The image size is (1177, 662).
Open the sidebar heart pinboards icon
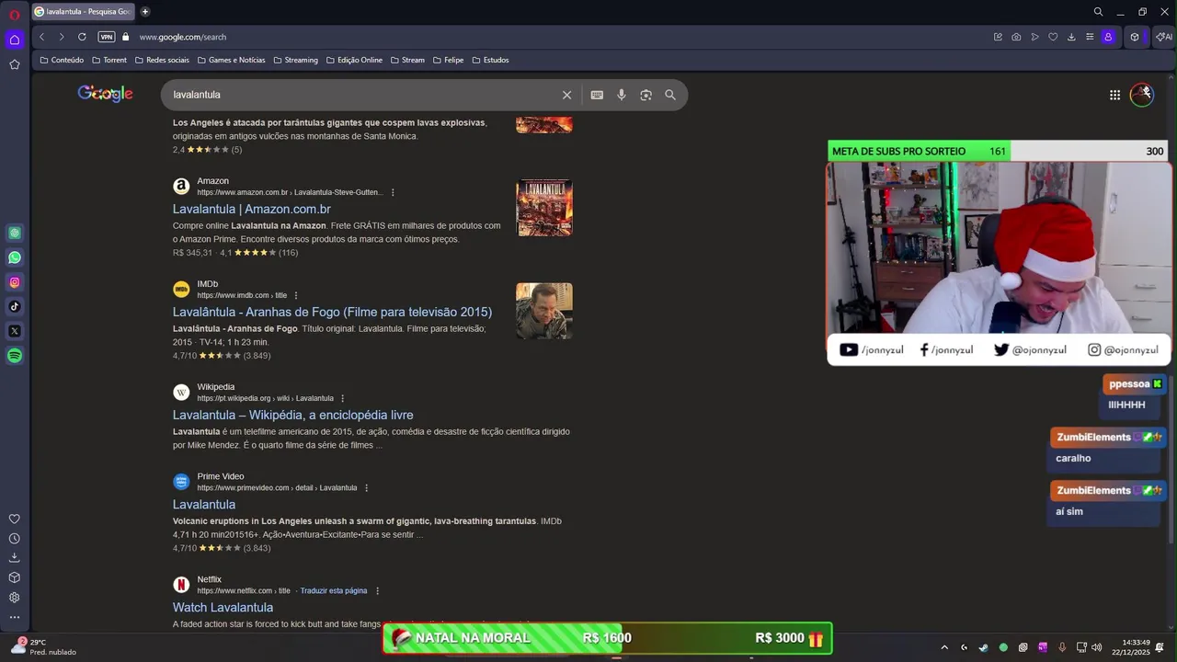14,519
